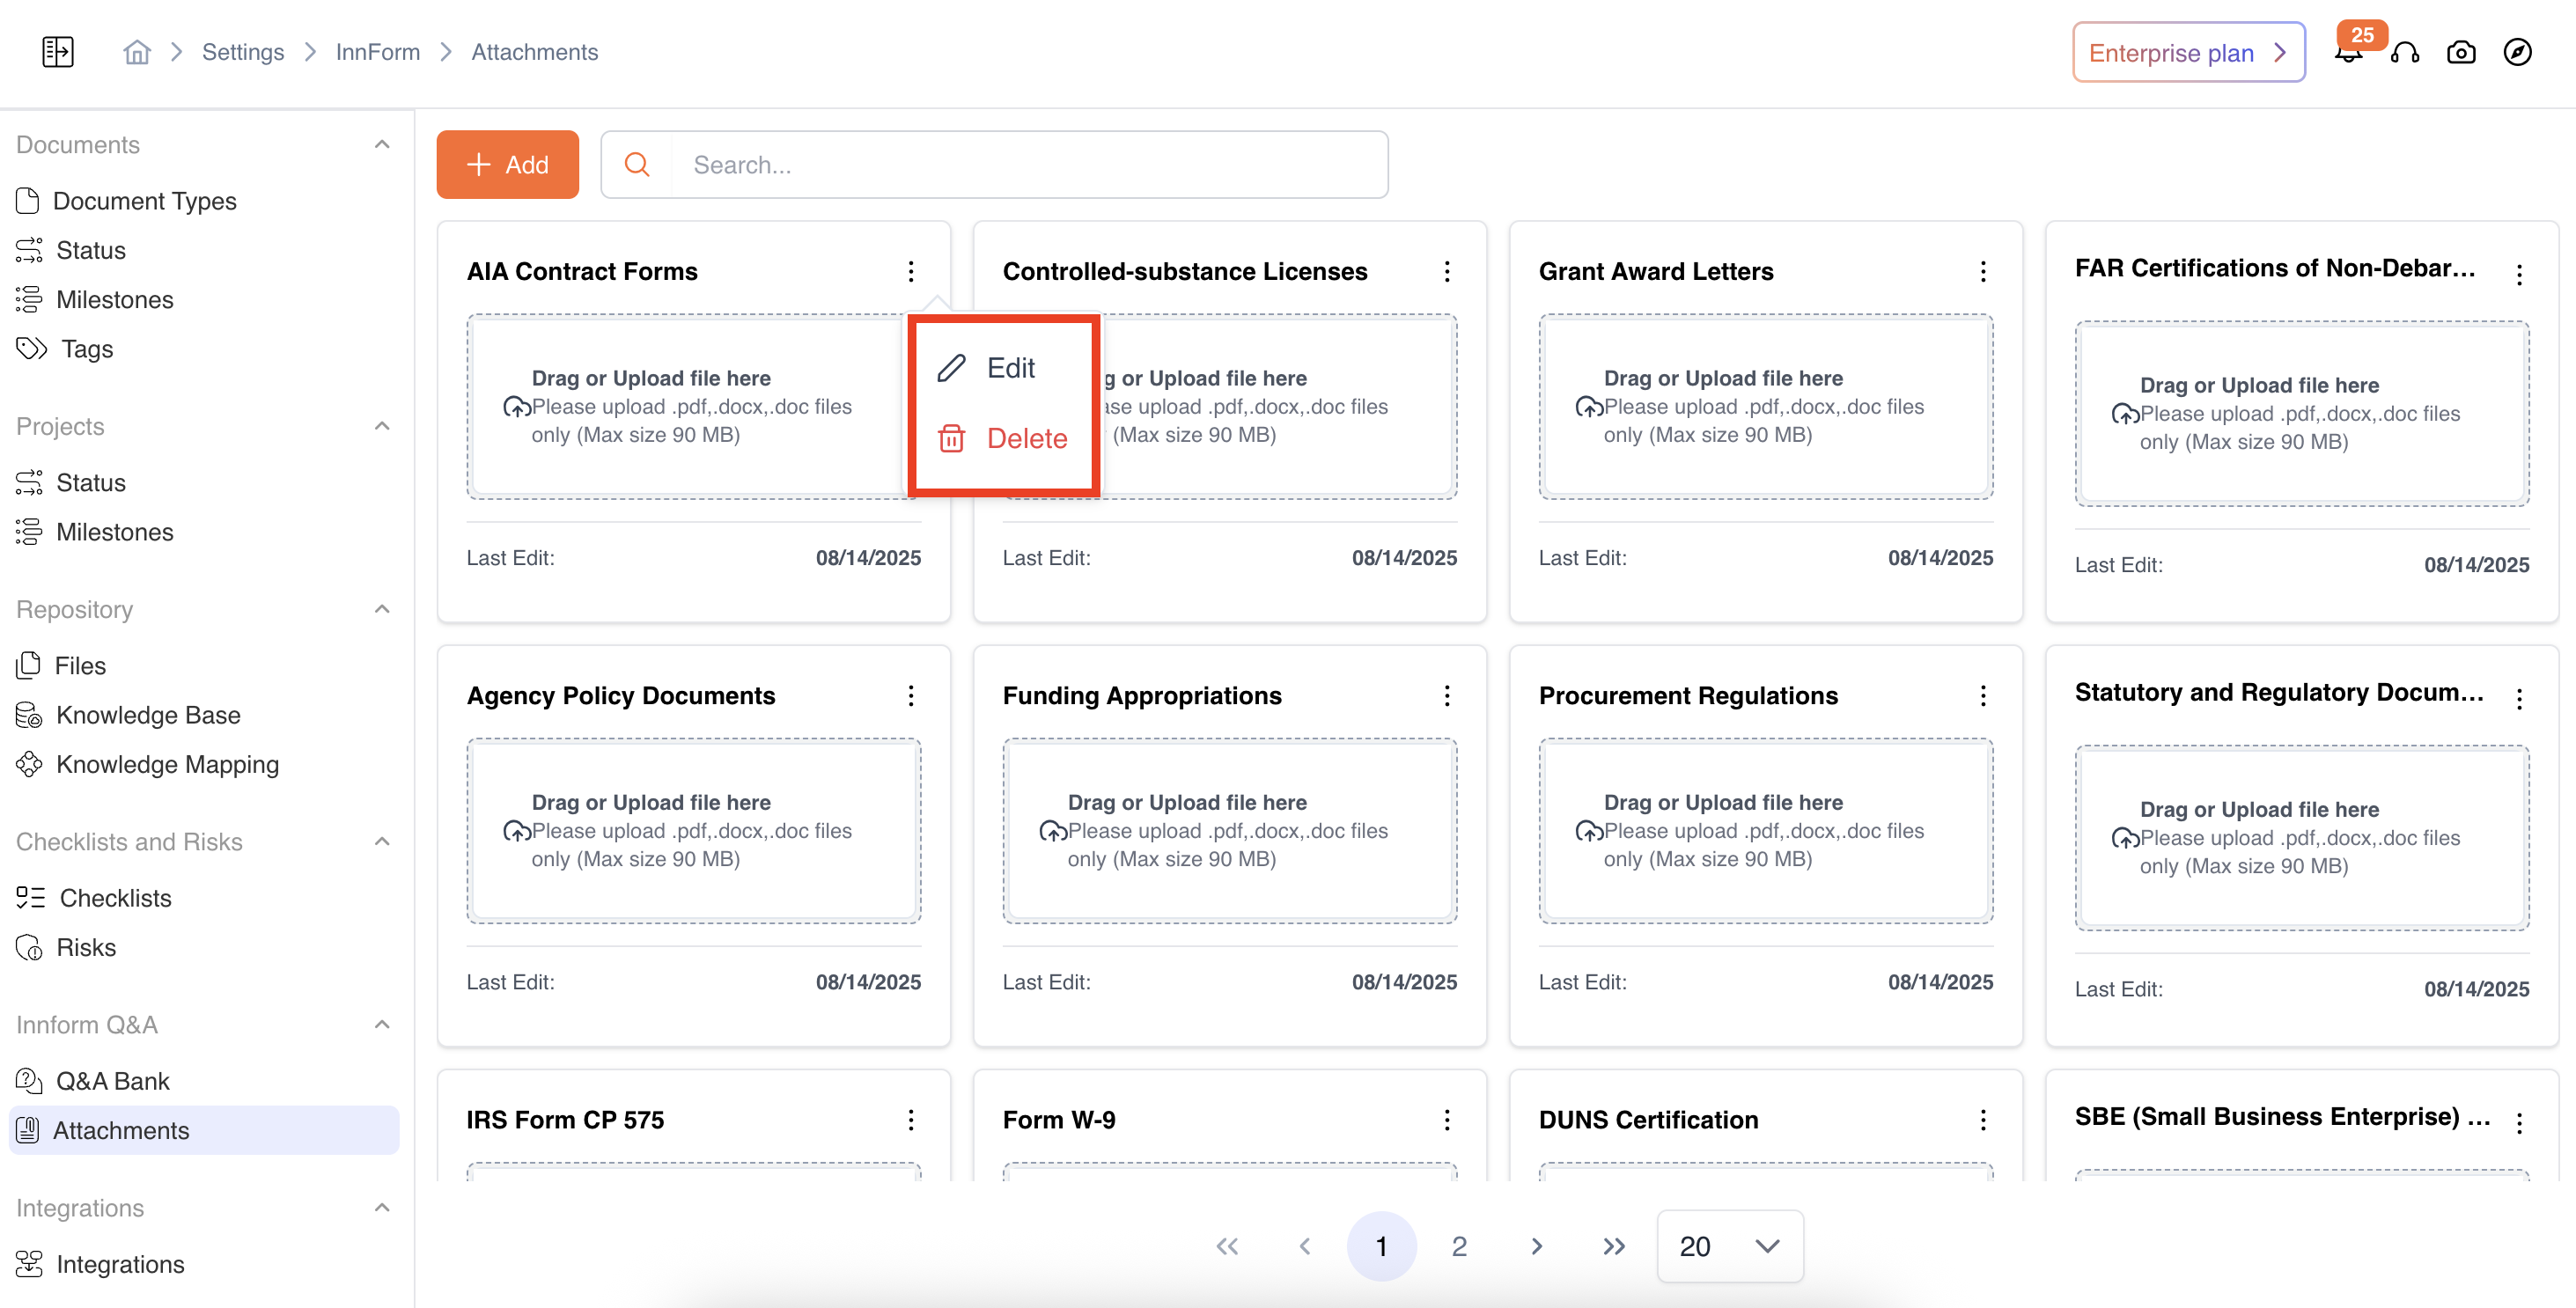Toggle the sidebar panel icon

click(58, 52)
